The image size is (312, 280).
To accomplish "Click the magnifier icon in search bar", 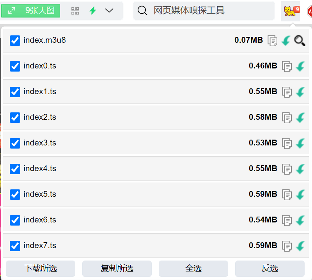I will pyautogui.click(x=142, y=10).
